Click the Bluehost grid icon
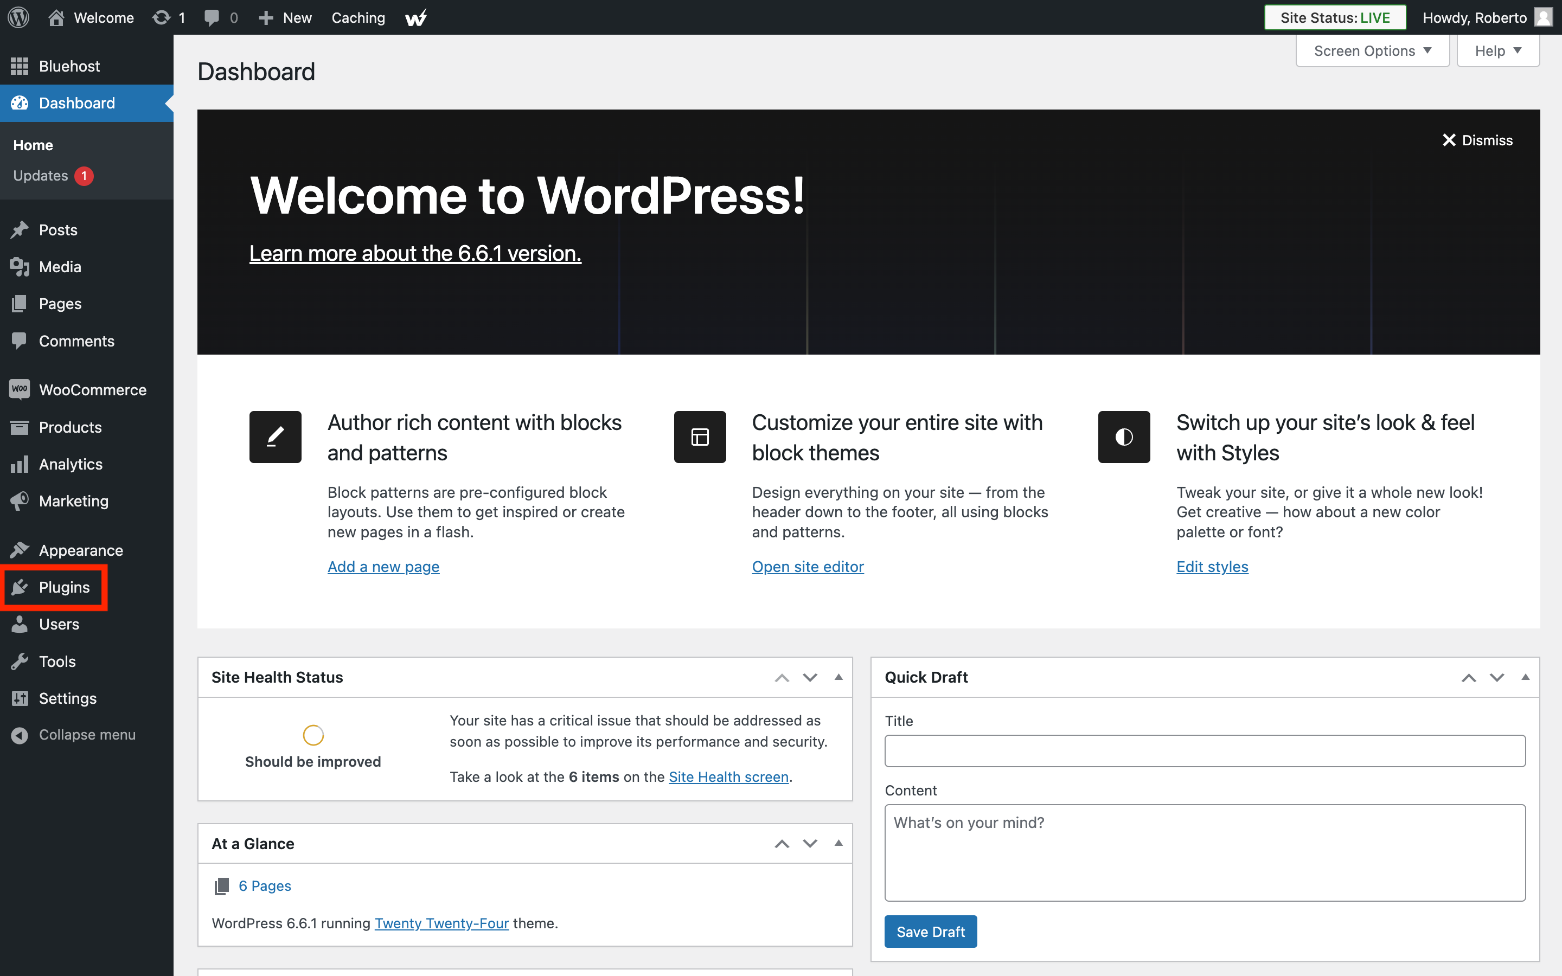The height and width of the screenshot is (976, 1562). click(x=20, y=66)
